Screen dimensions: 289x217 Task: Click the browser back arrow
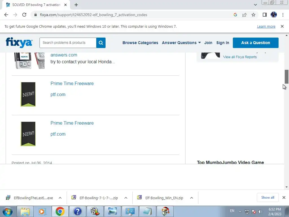6,15
